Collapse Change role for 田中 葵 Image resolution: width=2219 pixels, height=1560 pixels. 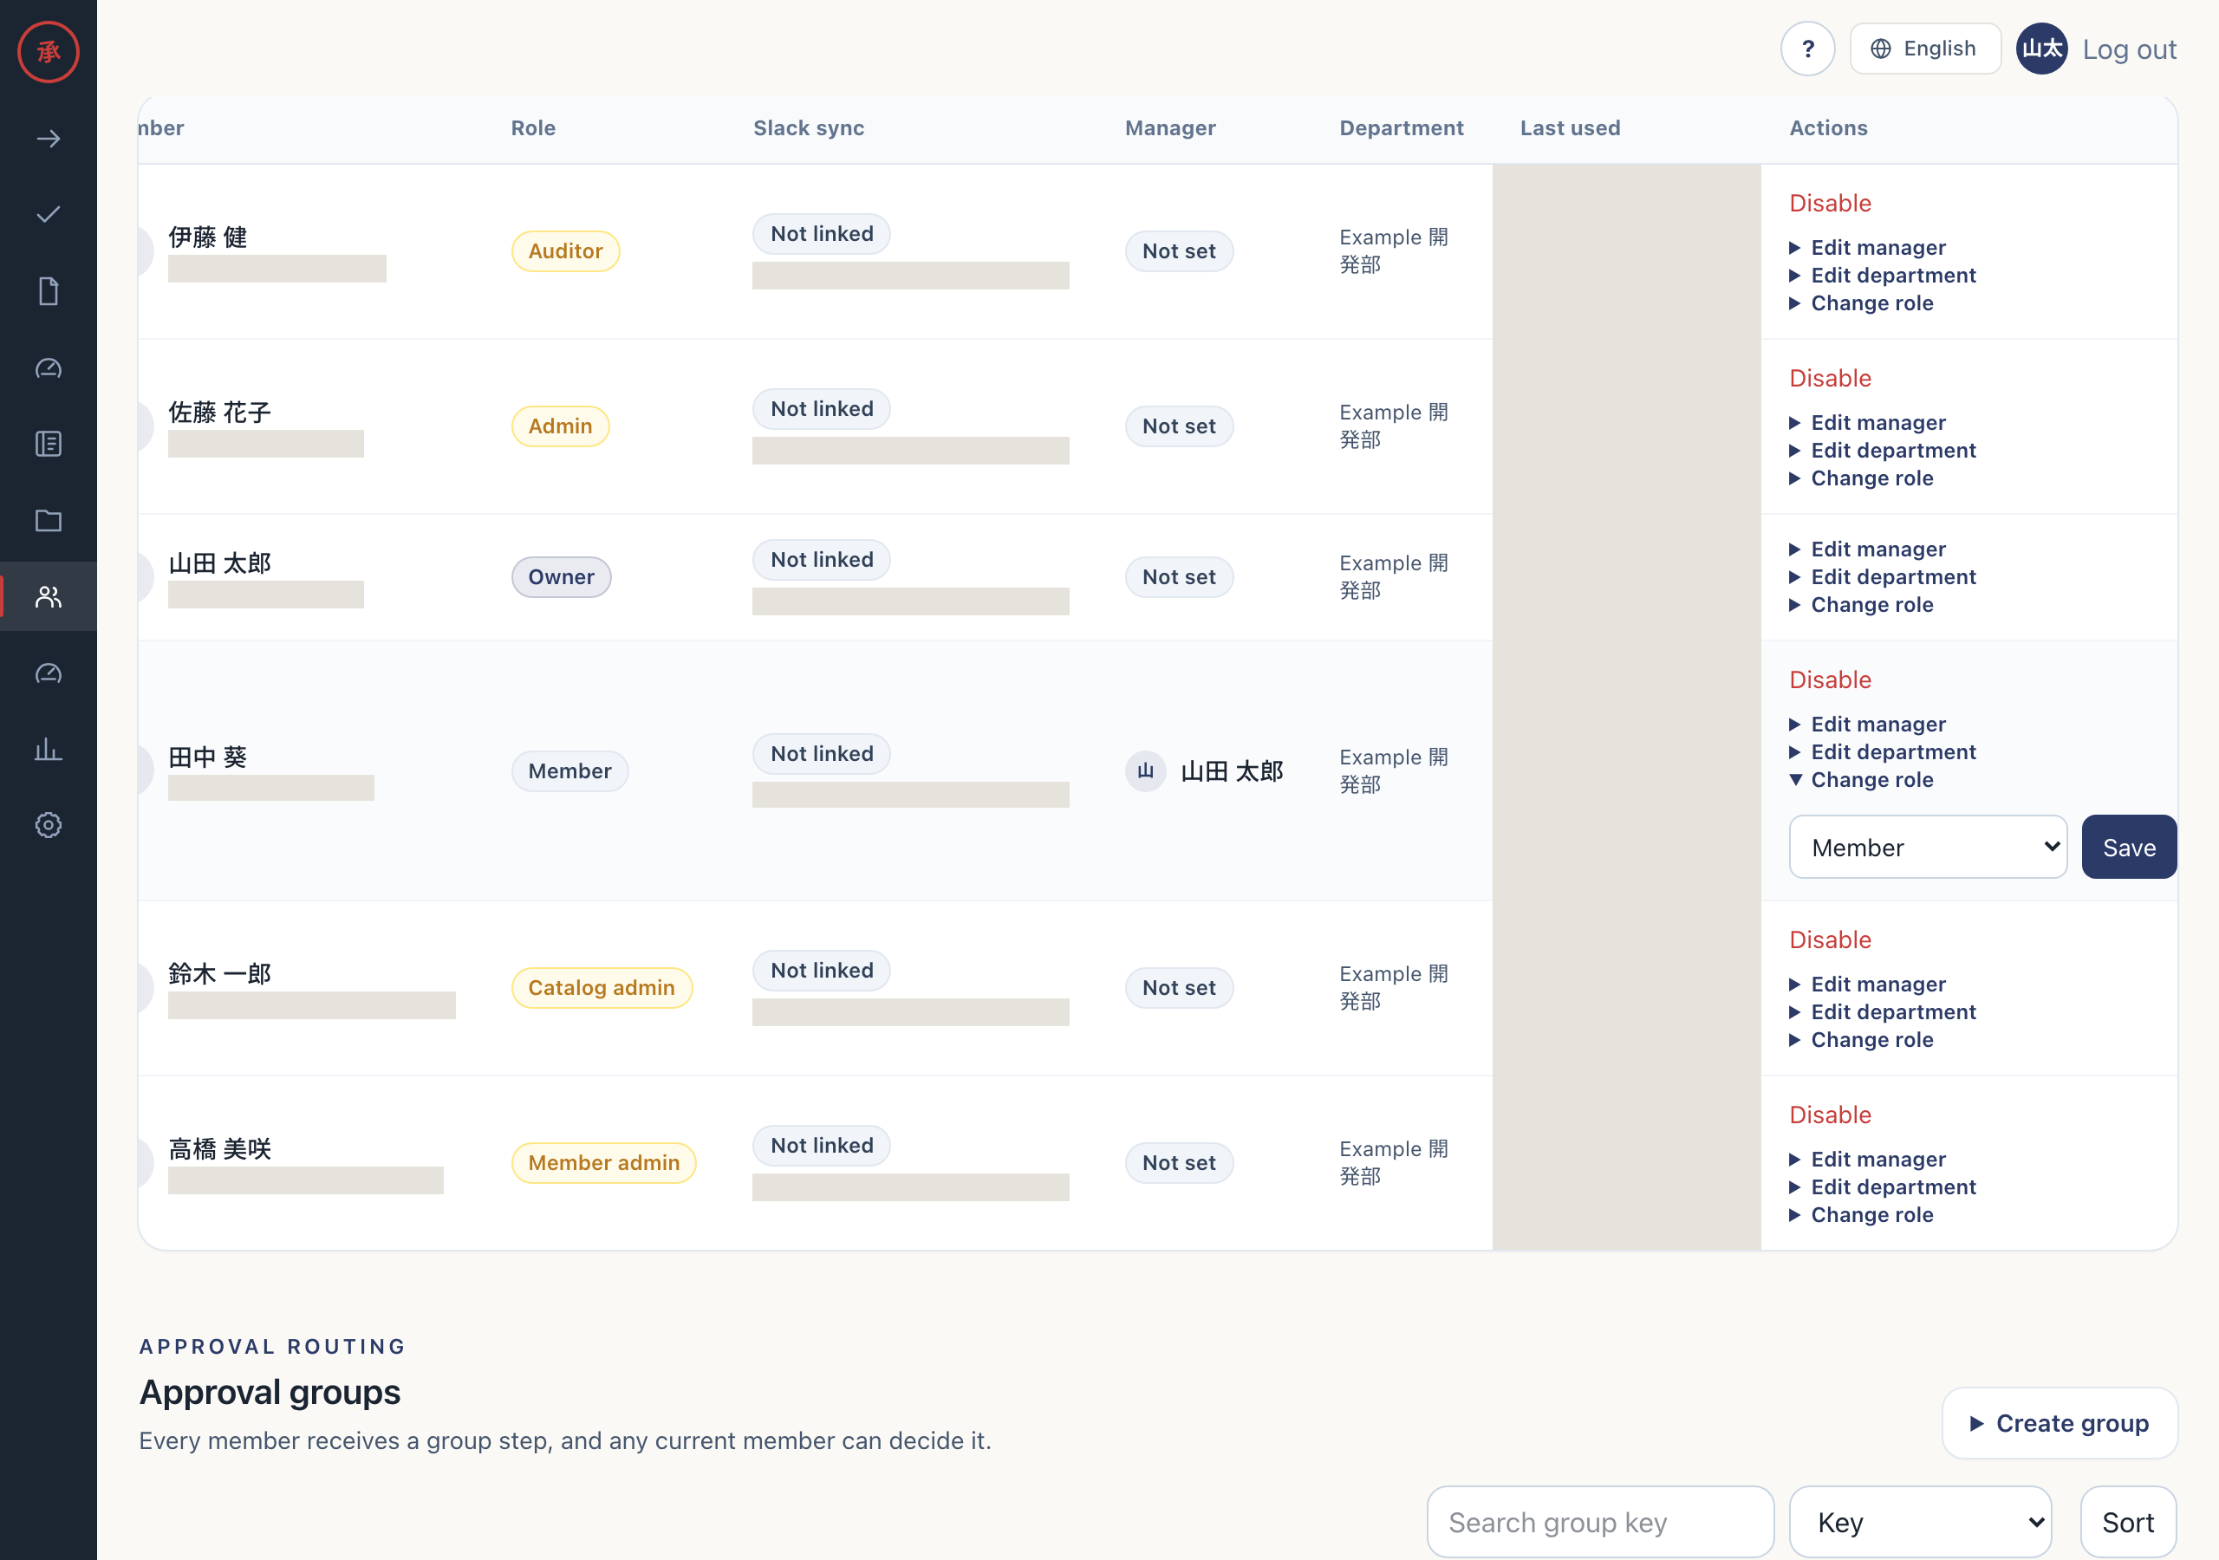(x=1861, y=779)
